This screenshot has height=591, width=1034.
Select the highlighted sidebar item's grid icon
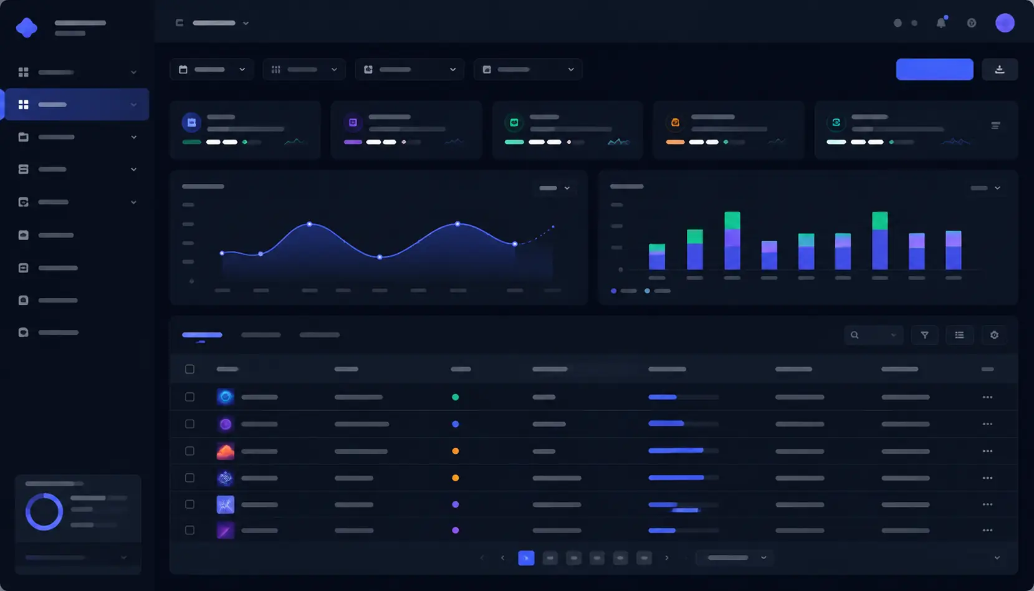(24, 105)
